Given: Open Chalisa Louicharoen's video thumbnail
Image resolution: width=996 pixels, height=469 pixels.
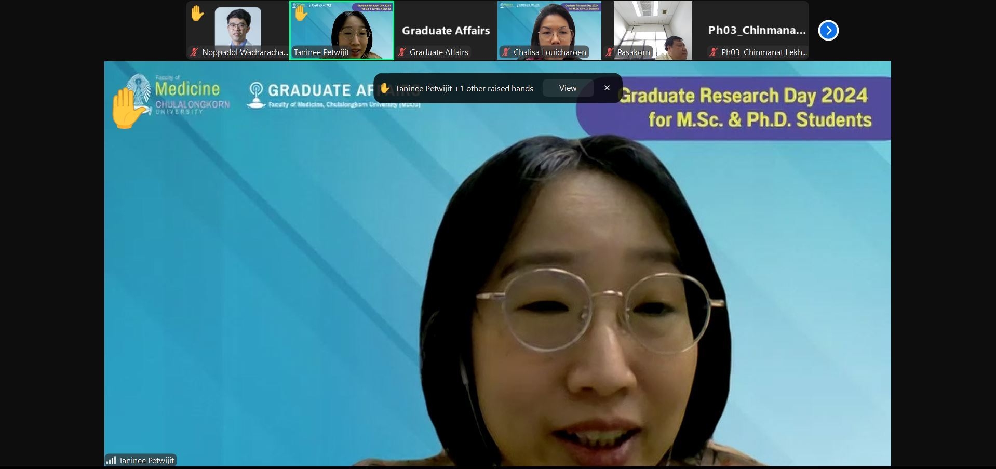Looking at the screenshot, I should tap(549, 29).
